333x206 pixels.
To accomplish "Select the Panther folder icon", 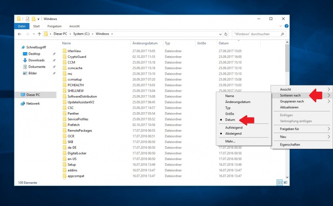I will [x=65, y=113].
